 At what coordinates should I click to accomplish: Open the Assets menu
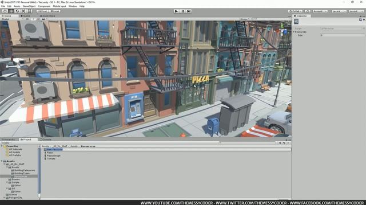pyautogui.click(x=17, y=6)
